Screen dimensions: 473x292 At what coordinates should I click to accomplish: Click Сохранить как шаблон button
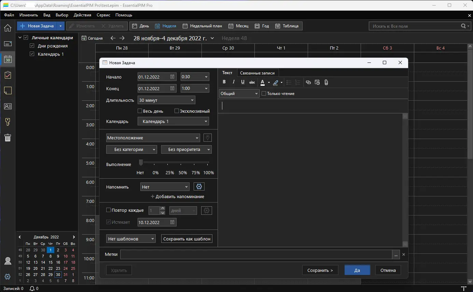click(x=187, y=239)
